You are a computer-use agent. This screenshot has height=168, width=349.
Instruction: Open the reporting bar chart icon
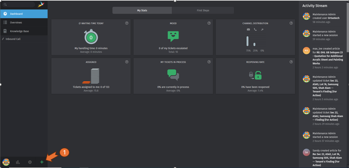18,162
